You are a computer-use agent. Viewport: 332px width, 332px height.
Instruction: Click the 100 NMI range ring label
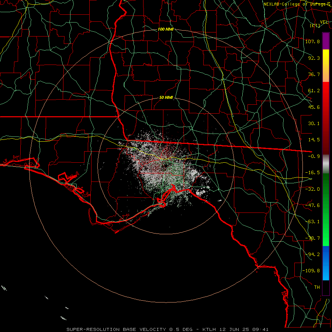point(166,29)
